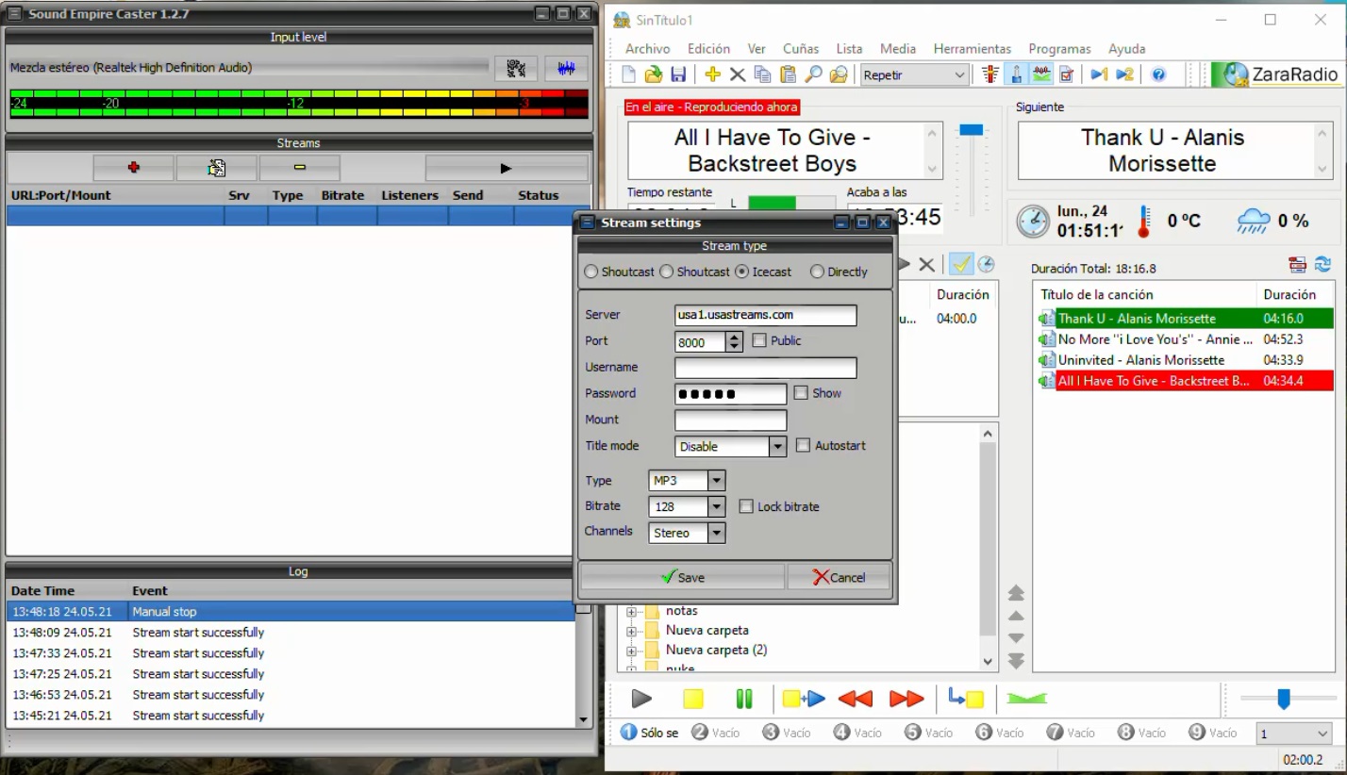1347x775 pixels.
Task: Open the Edición menu
Action: pos(708,48)
